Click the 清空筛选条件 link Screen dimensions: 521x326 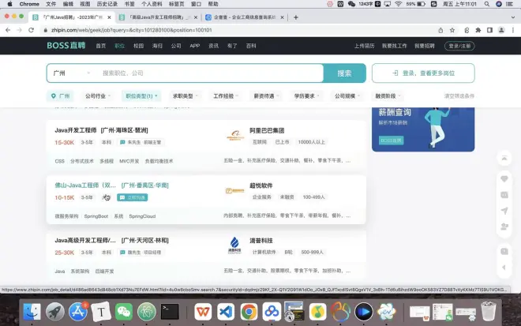click(x=459, y=96)
